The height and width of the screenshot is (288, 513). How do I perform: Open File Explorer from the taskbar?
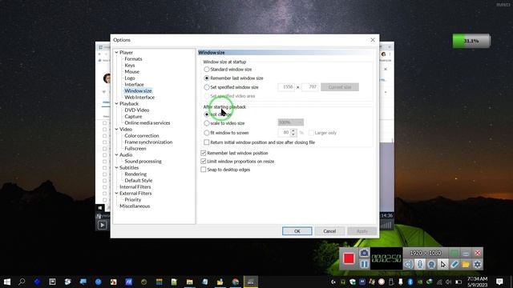pyautogui.click(x=189, y=282)
